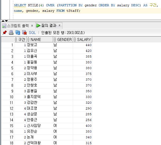Select the name cell 신사임당
161x145 pixels.
pos(40,126)
